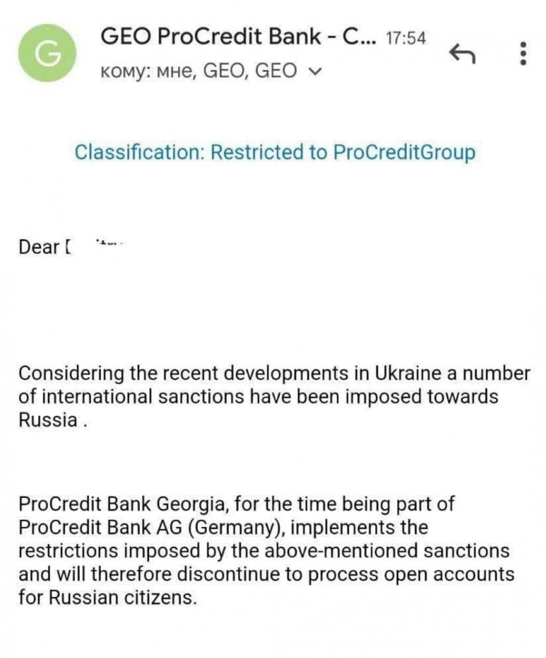546x658 pixels.
Task: Click the word "Russia" ending first paragraph
Action: pyautogui.click(x=48, y=421)
